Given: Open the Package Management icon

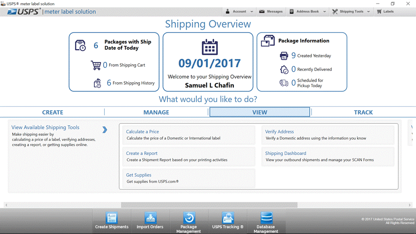Looking at the screenshot, I should pos(189,223).
